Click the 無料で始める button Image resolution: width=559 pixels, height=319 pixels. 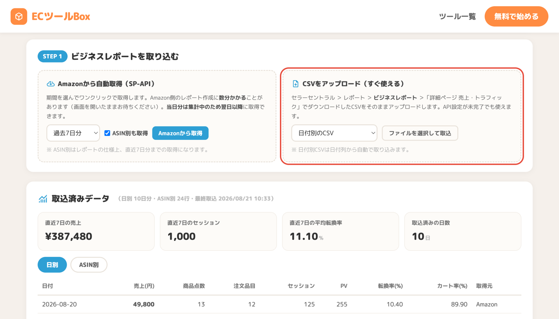[x=516, y=17]
